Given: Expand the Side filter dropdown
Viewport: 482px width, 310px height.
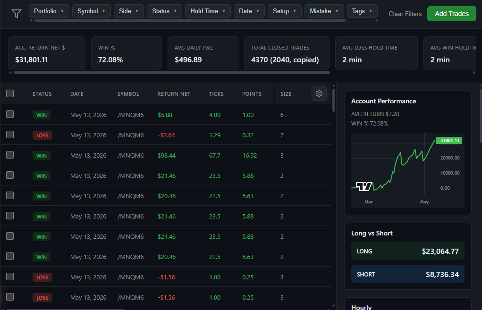Looking at the screenshot, I should (x=128, y=11).
